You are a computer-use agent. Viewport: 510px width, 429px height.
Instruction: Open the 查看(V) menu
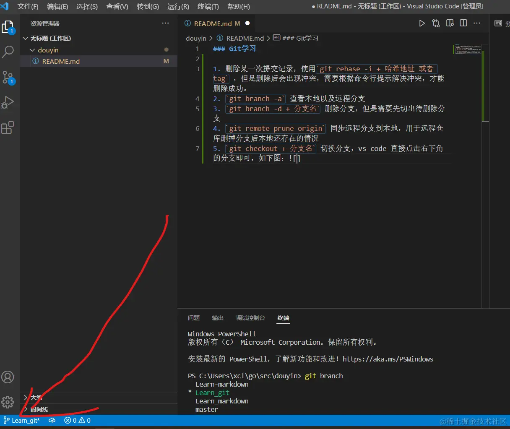[x=117, y=6]
